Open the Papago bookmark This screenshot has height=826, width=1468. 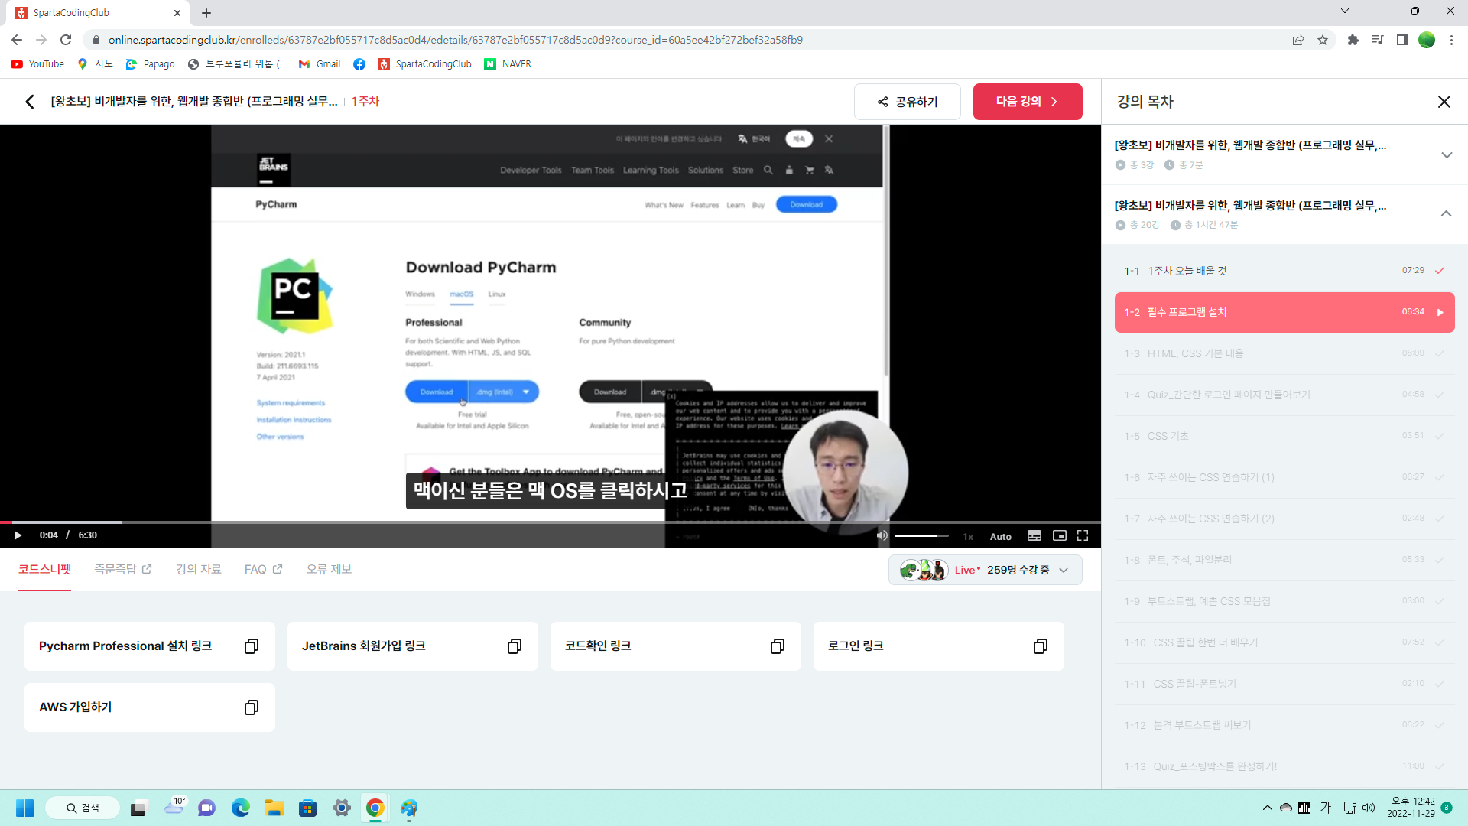point(151,64)
